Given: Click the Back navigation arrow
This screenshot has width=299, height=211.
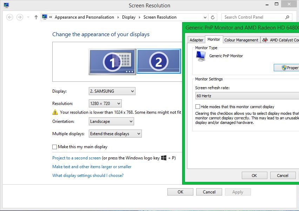Looking at the screenshot, I should point(10,17).
